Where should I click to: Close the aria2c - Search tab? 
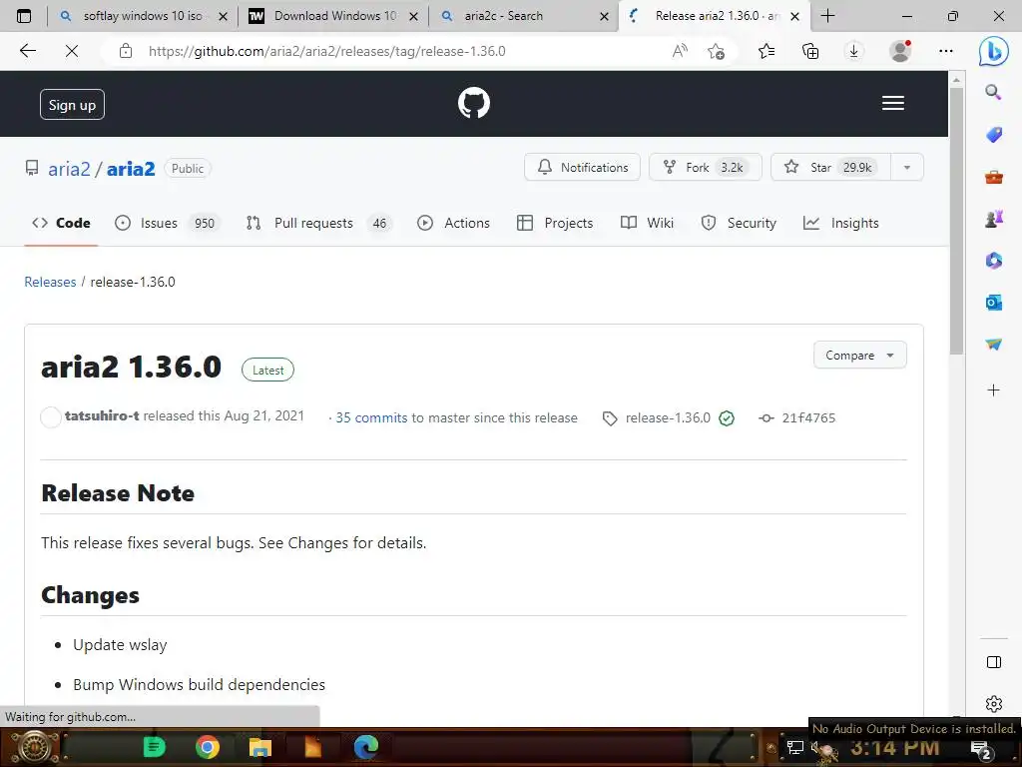point(604,16)
